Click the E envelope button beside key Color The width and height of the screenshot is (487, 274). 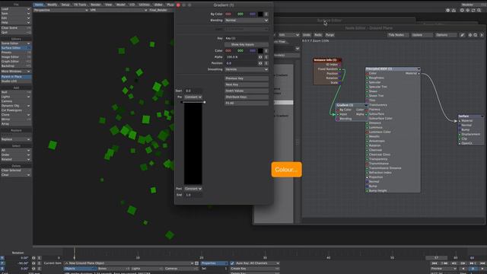(266, 51)
